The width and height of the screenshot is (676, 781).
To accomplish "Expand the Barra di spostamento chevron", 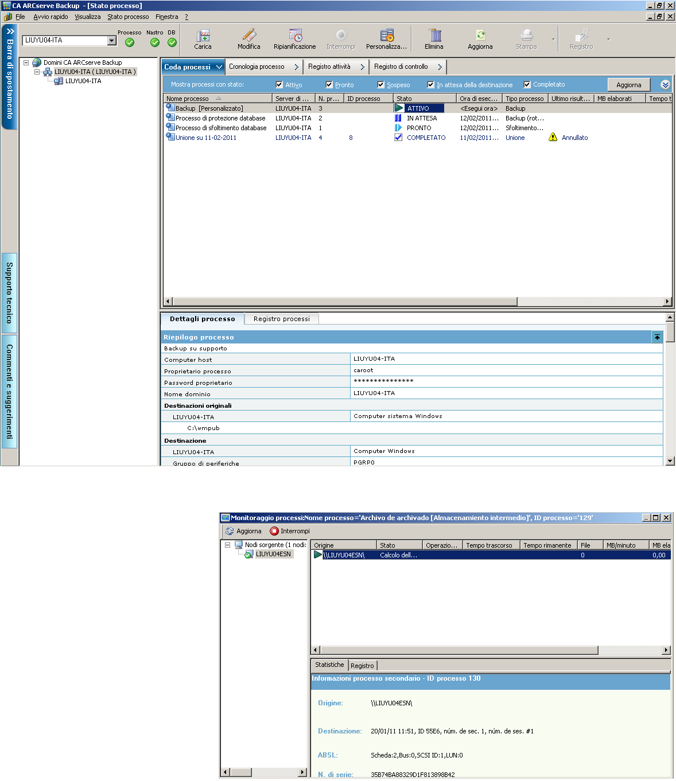I will (10, 32).
